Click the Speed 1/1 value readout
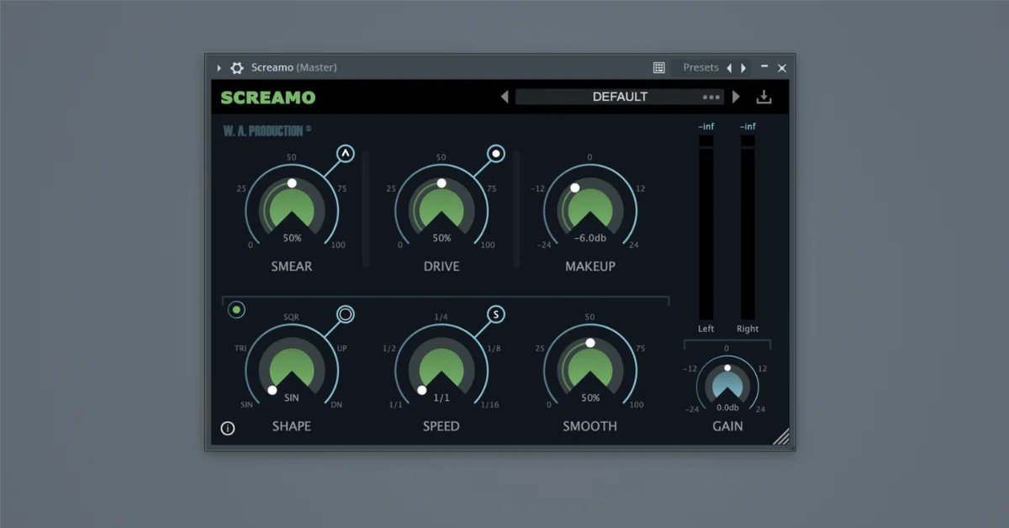 click(441, 398)
